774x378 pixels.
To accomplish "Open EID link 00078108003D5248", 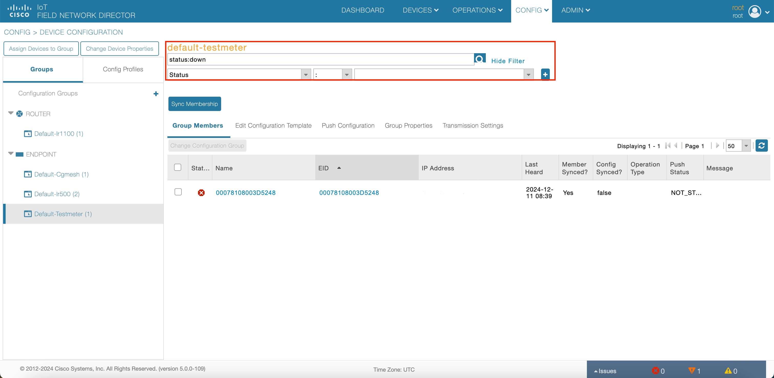I will (x=349, y=193).
